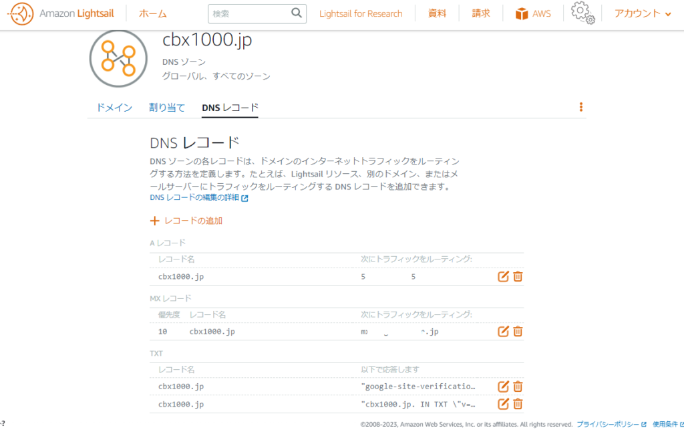The image size is (684, 430).
Task: Select the DNS レコード tab
Action: click(230, 108)
